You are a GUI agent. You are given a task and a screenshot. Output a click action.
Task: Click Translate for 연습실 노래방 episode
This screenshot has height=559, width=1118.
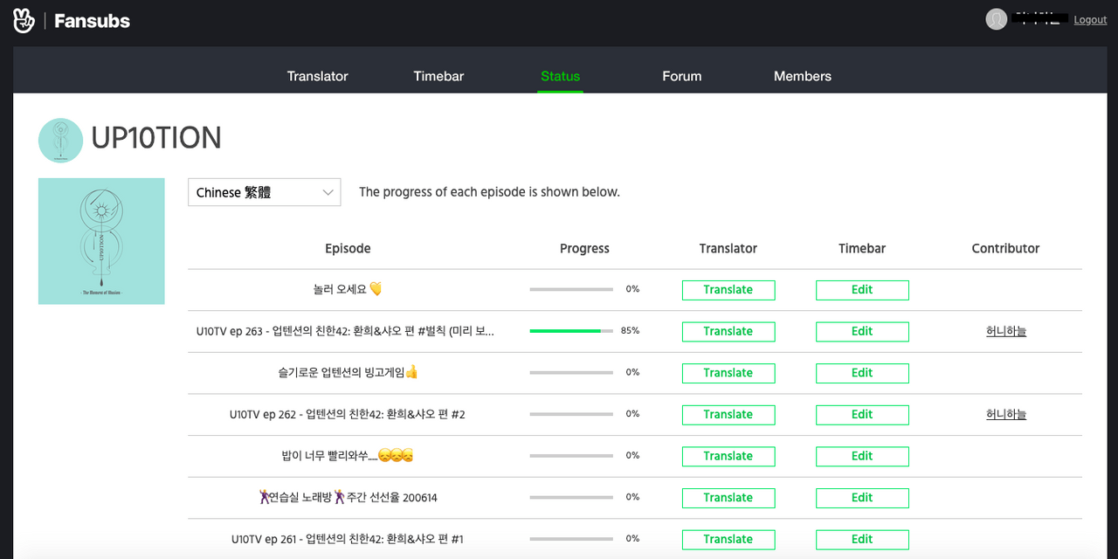tap(728, 498)
